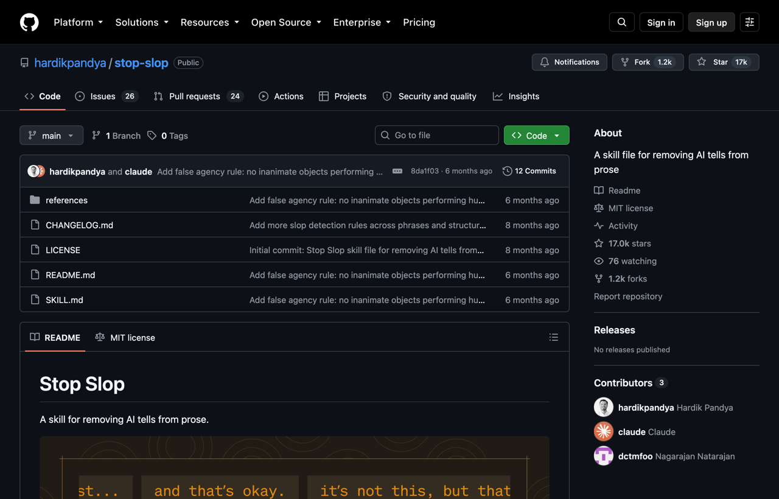Open the 12 Commits history
The image size is (779, 499).
pos(529,171)
